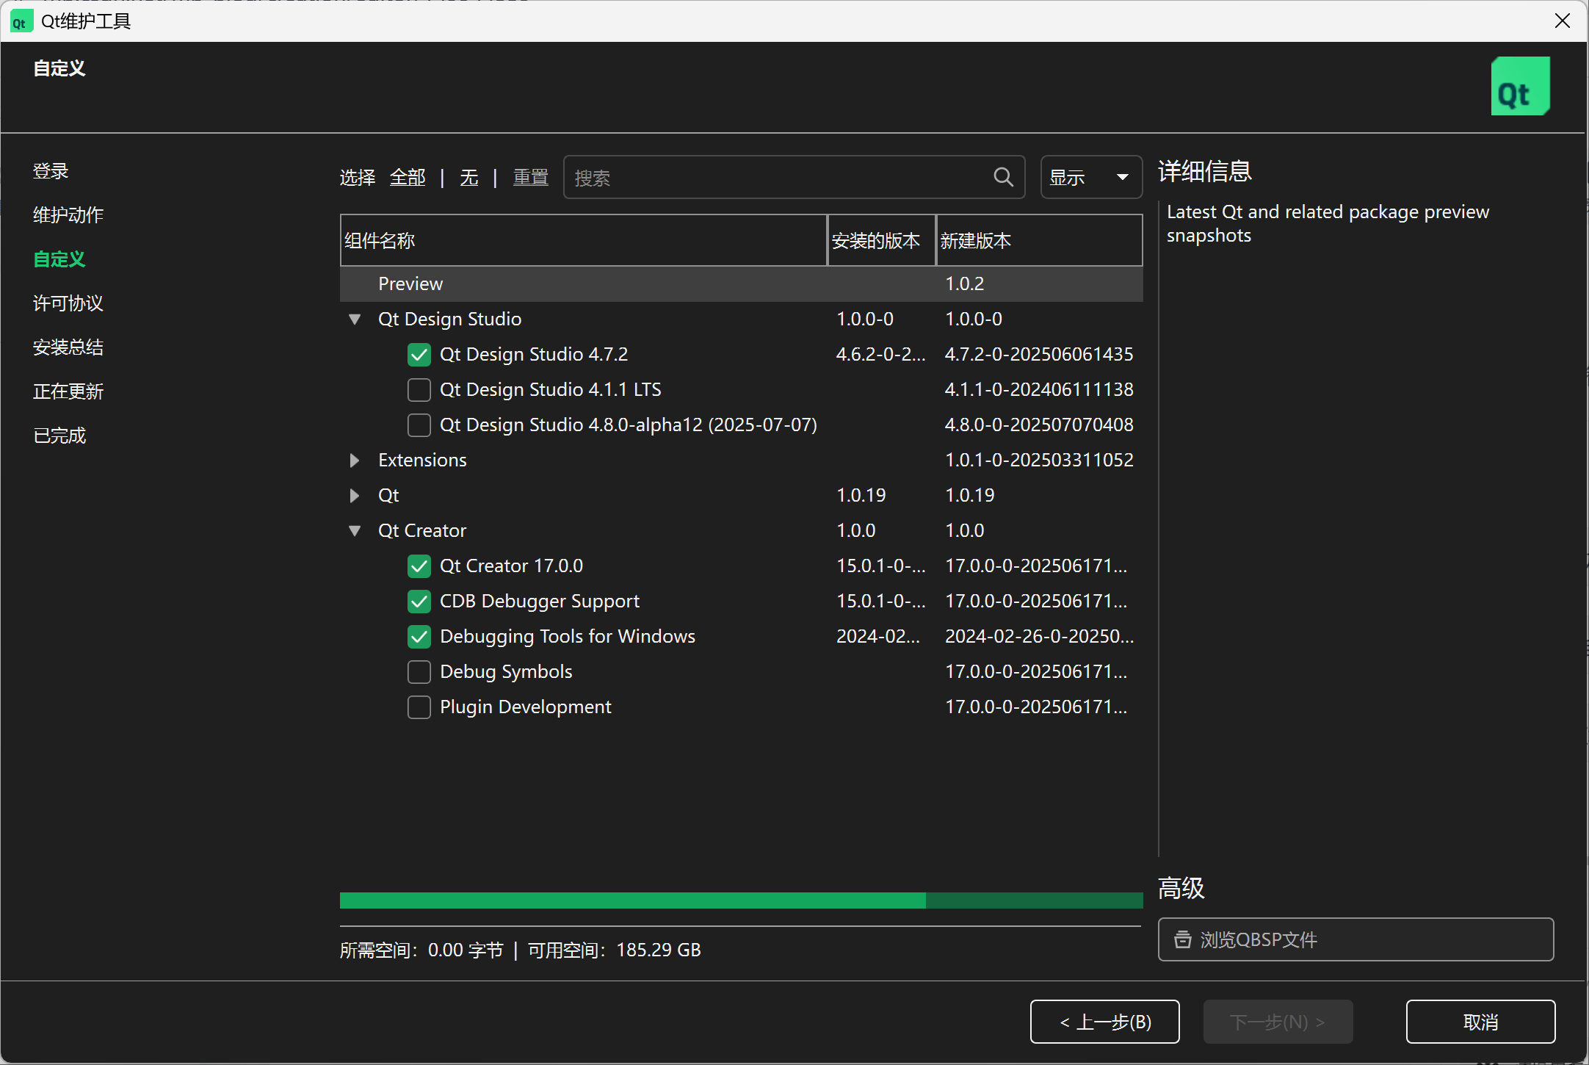Go to the 登录 step
Screen dimensions: 1589x1065
[x=51, y=171]
